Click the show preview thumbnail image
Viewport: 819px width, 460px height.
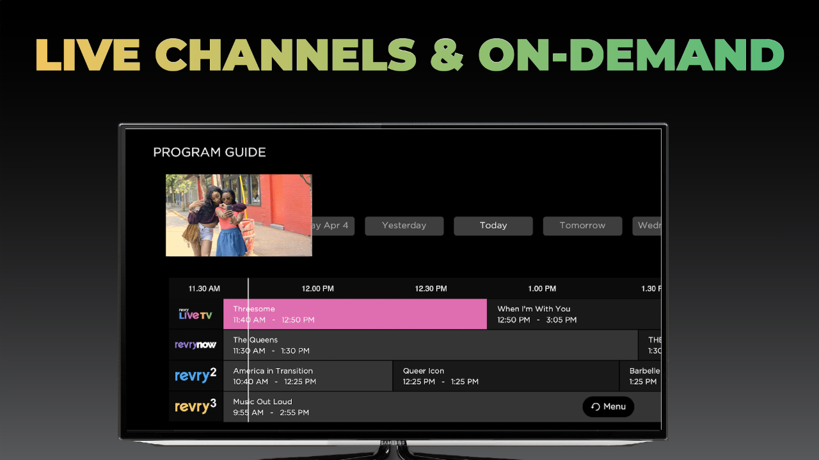pyautogui.click(x=238, y=215)
